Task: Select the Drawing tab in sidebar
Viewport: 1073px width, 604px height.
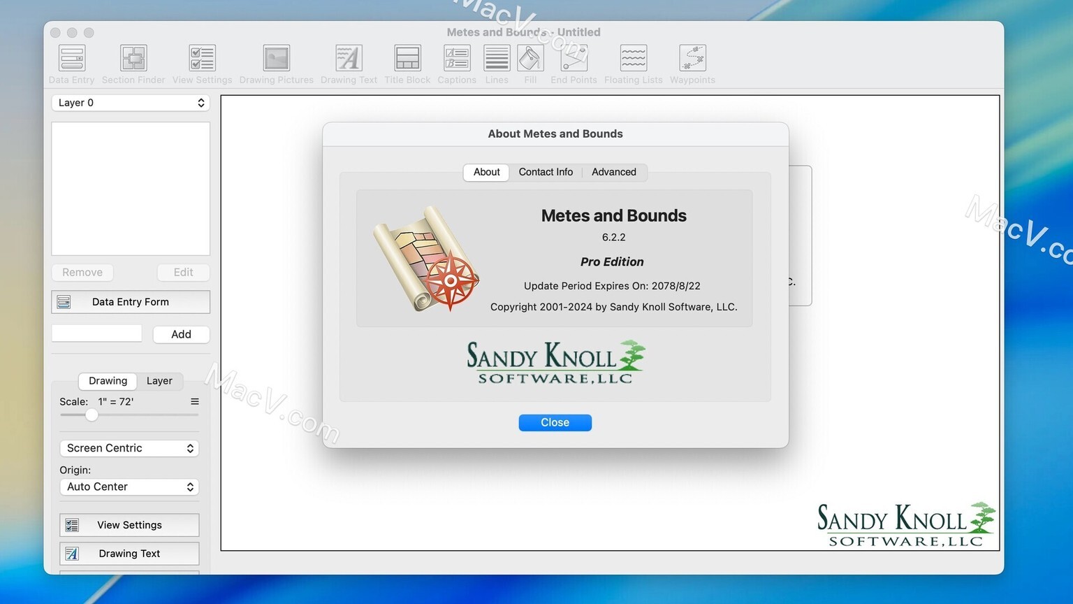Action: tap(108, 381)
